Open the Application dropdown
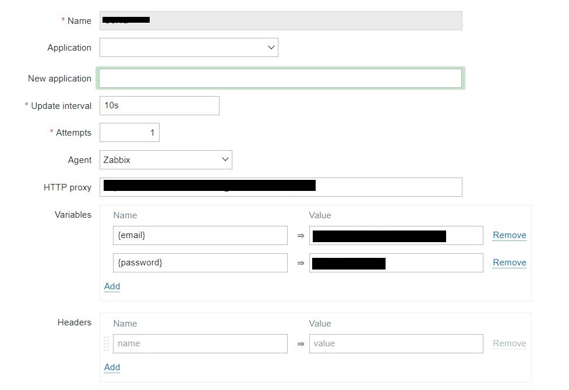Viewport: 569px width, 390px height. 189,48
